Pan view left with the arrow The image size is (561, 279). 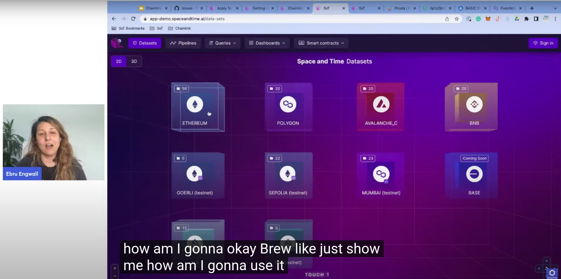(539, 268)
